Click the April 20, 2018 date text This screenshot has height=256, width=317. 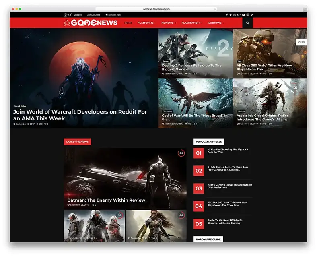click(x=94, y=15)
